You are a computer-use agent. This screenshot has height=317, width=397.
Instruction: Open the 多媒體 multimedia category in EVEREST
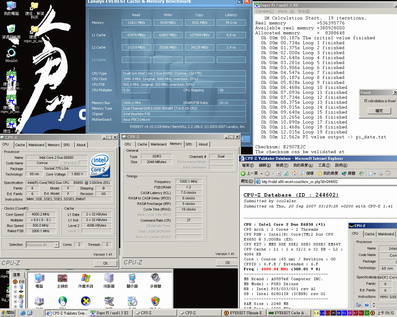click(x=155, y=280)
